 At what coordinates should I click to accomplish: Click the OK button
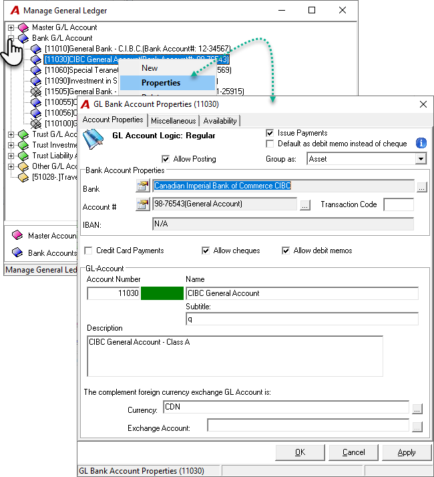pos(300,452)
